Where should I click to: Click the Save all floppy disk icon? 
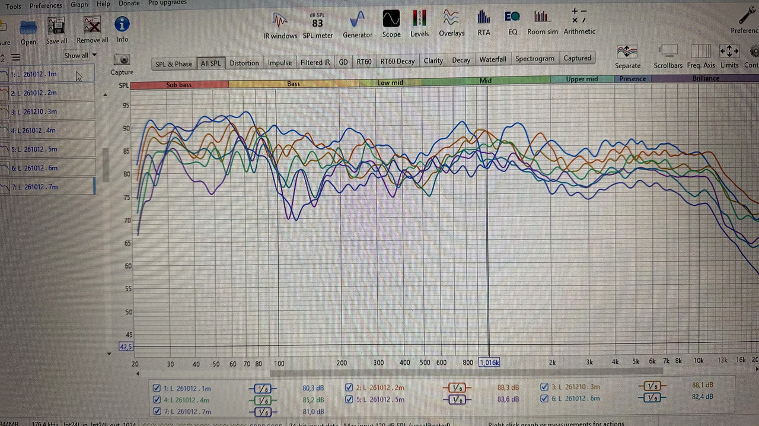[56, 26]
